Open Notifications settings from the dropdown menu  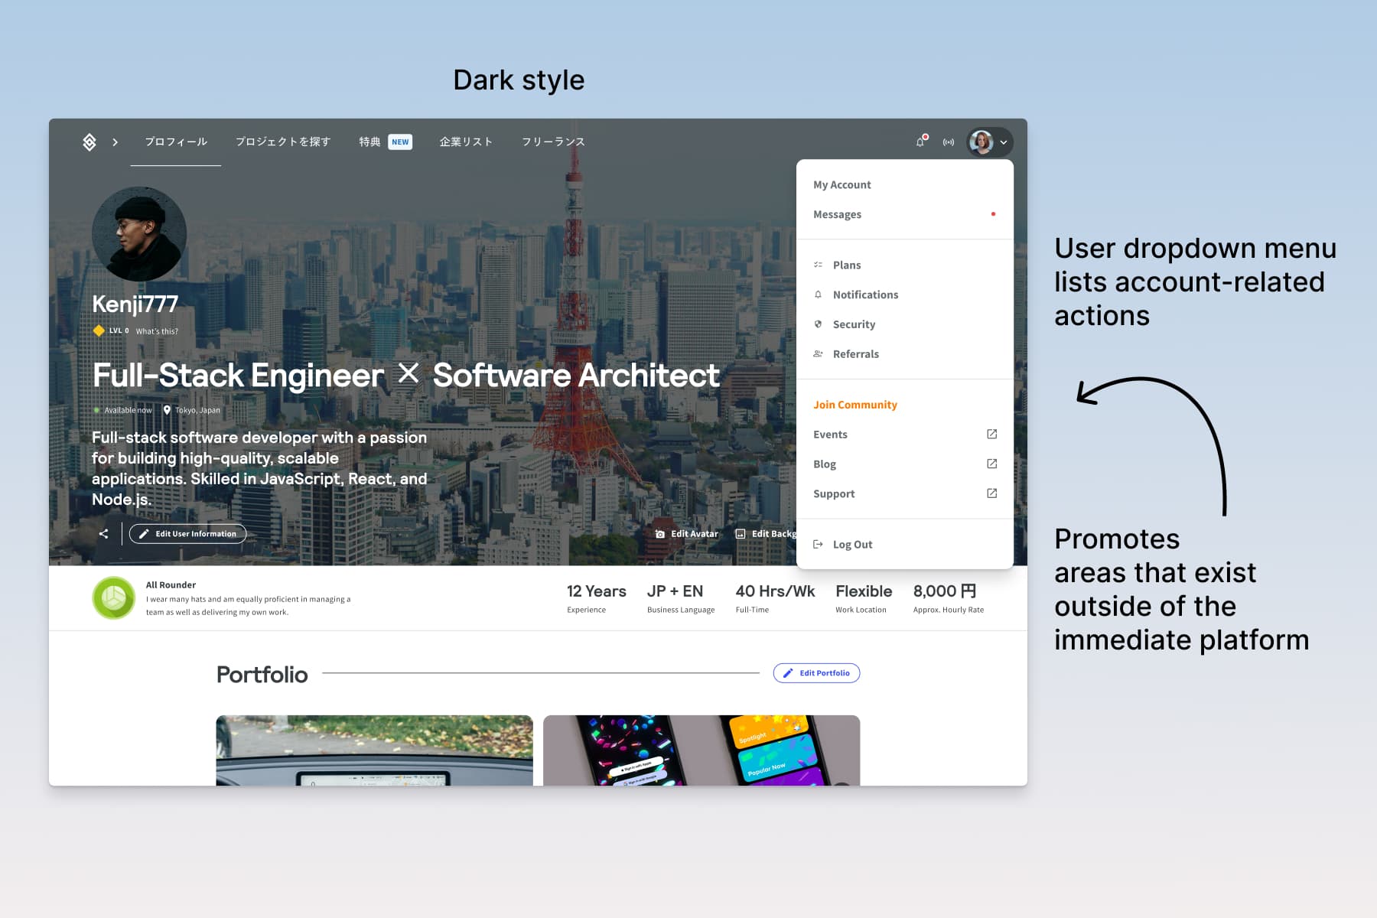(x=865, y=295)
